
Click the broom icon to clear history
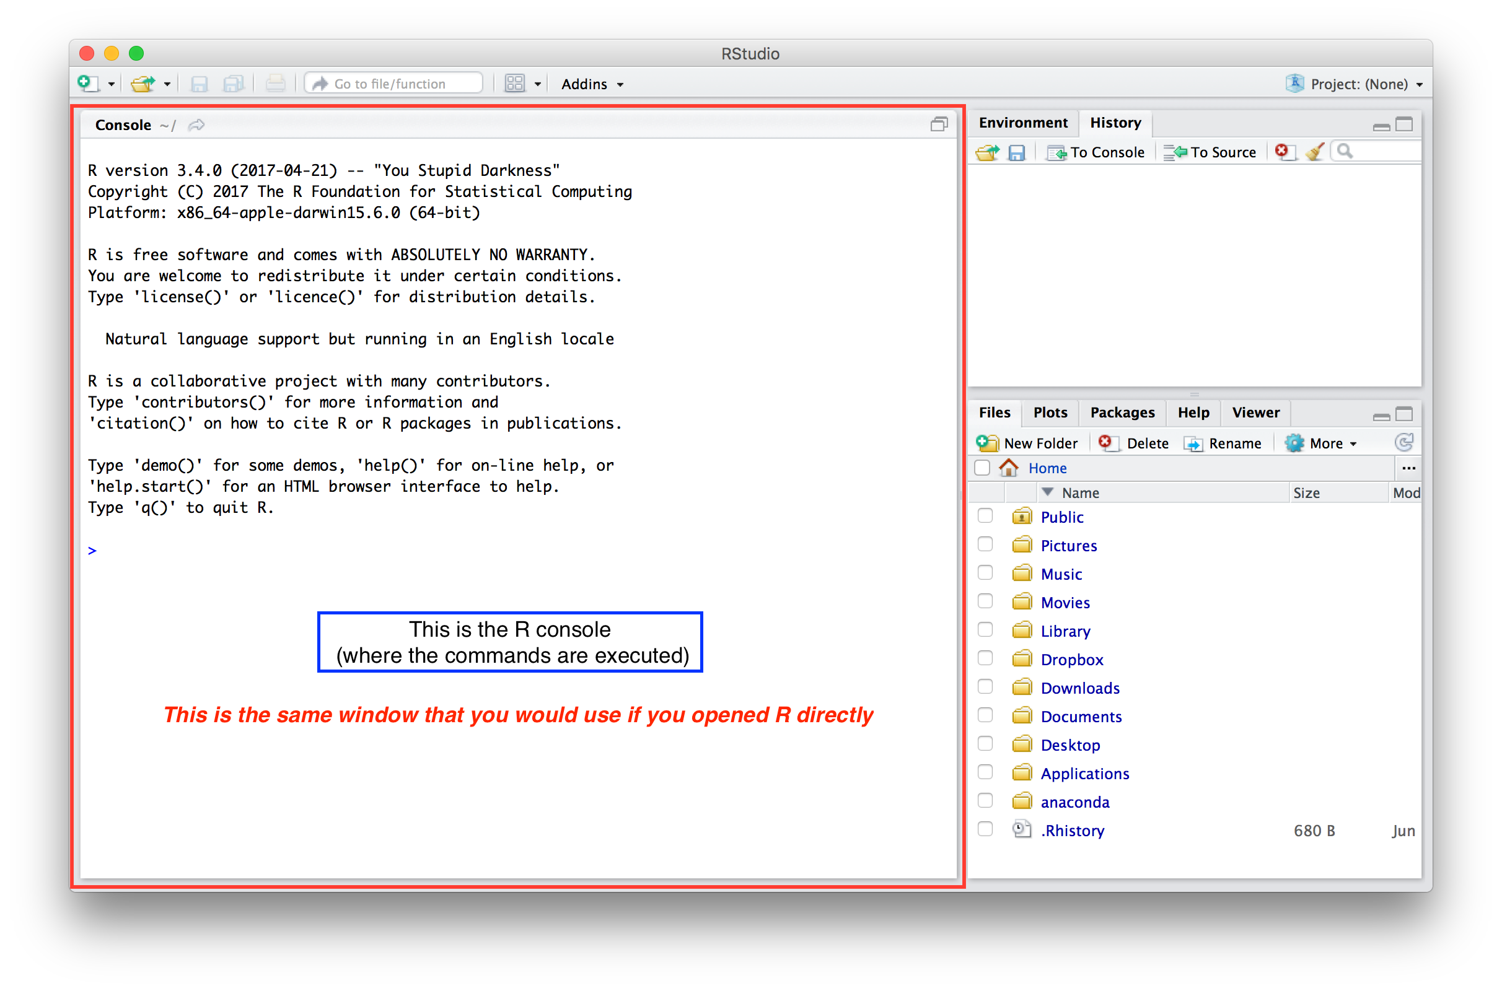tap(1315, 152)
